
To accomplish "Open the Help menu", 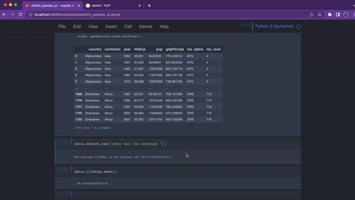I will pos(164,27).
